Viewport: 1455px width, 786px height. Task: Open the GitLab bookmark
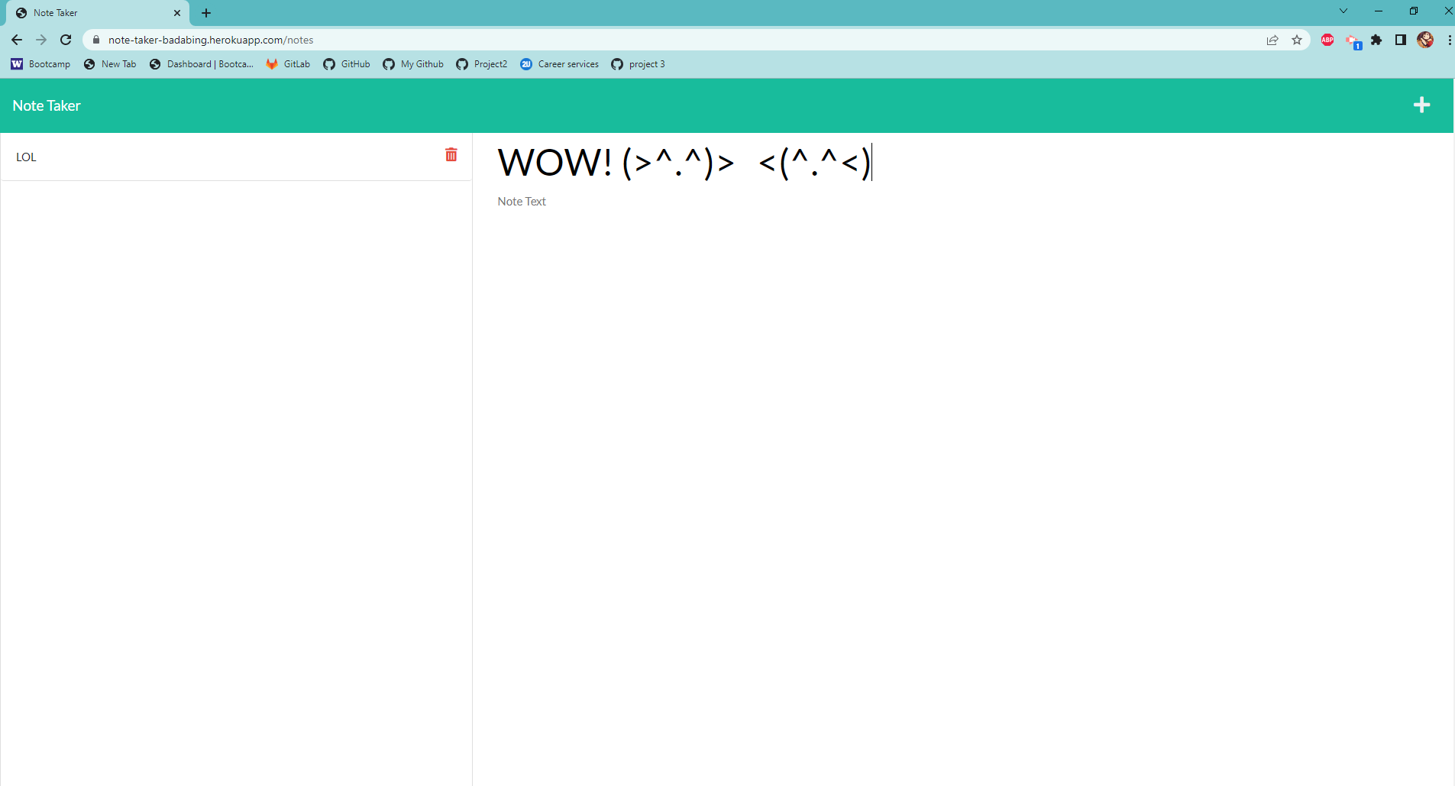[287, 64]
